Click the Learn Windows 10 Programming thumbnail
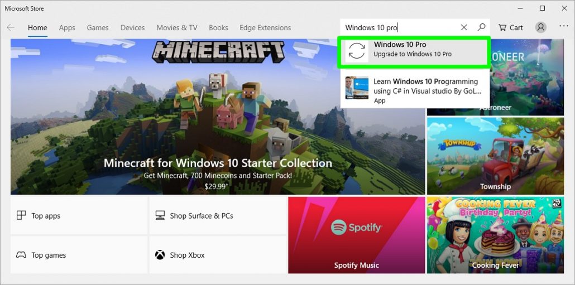Viewport: 575px width, 285px height. tap(357, 87)
